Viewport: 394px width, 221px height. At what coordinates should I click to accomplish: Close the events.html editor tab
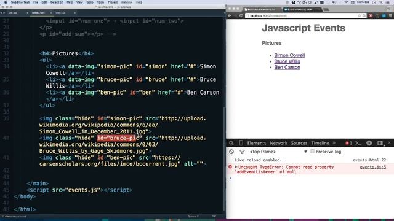click(51, 12)
